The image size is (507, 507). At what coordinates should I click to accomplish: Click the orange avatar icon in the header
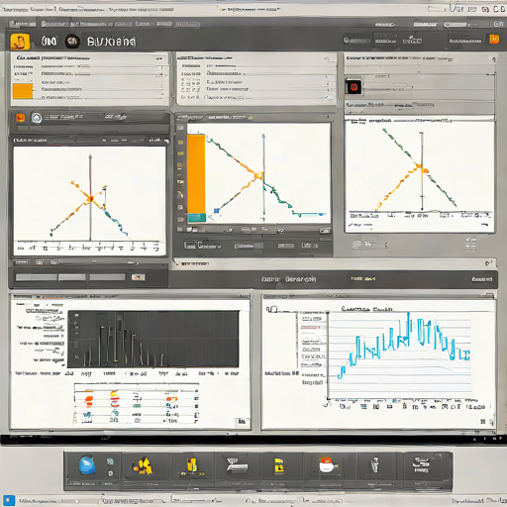pyautogui.click(x=20, y=42)
